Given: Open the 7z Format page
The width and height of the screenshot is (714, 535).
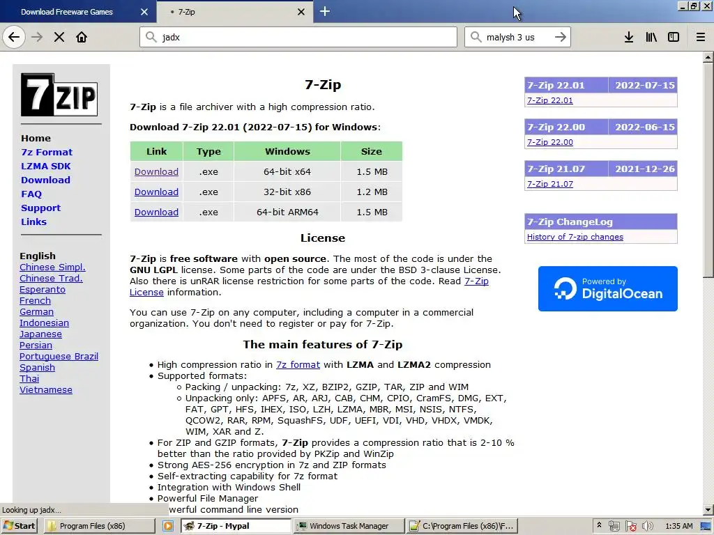Looking at the screenshot, I should [x=47, y=152].
